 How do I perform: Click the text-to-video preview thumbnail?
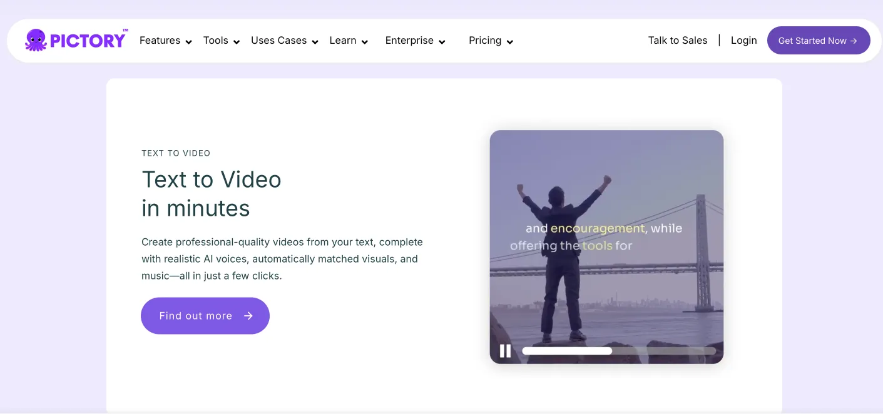pos(606,246)
